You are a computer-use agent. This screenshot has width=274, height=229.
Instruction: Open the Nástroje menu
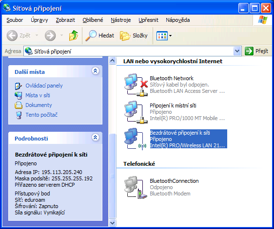(121, 20)
